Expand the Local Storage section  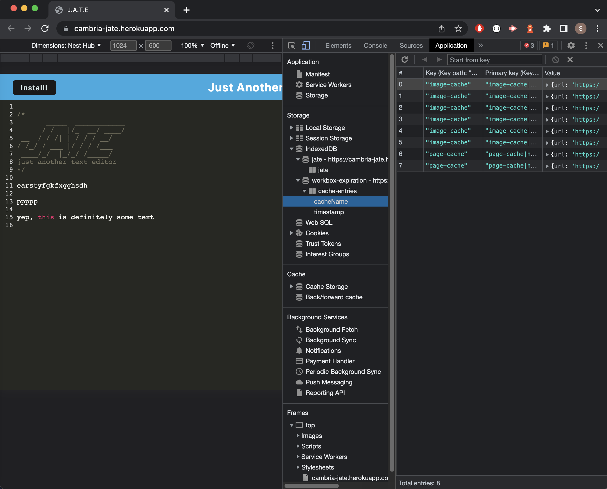(x=292, y=127)
